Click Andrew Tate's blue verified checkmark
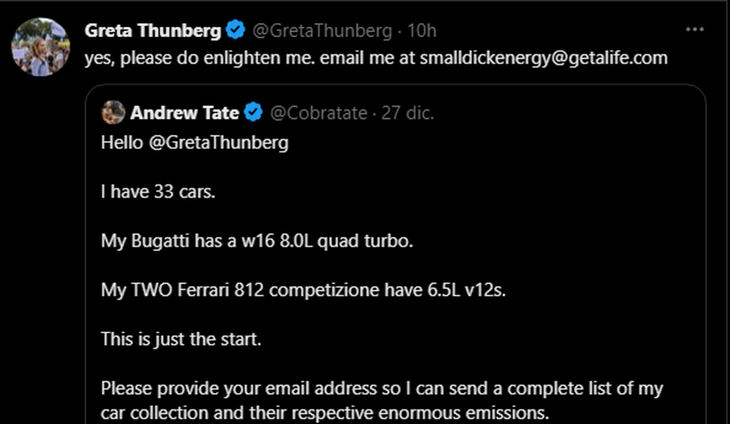 pos(254,113)
